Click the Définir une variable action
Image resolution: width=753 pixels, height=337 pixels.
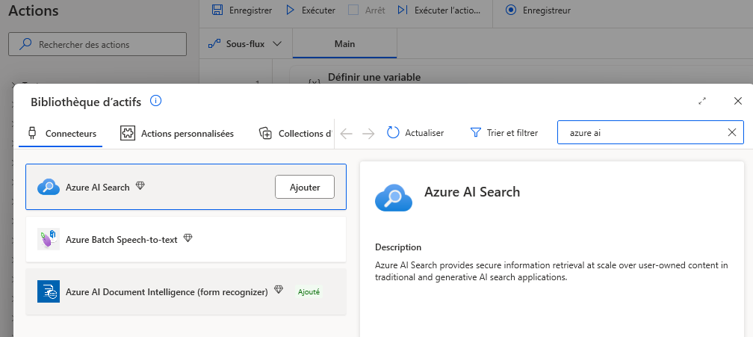374,77
